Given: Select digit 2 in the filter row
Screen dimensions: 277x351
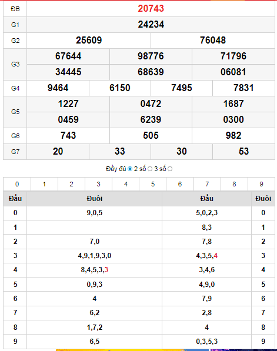Looking at the screenshot, I should pyautogui.click(x=71, y=184).
